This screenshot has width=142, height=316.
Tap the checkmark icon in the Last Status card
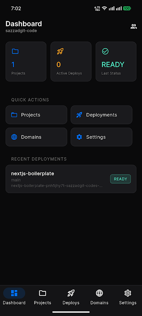pyautogui.click(x=105, y=51)
